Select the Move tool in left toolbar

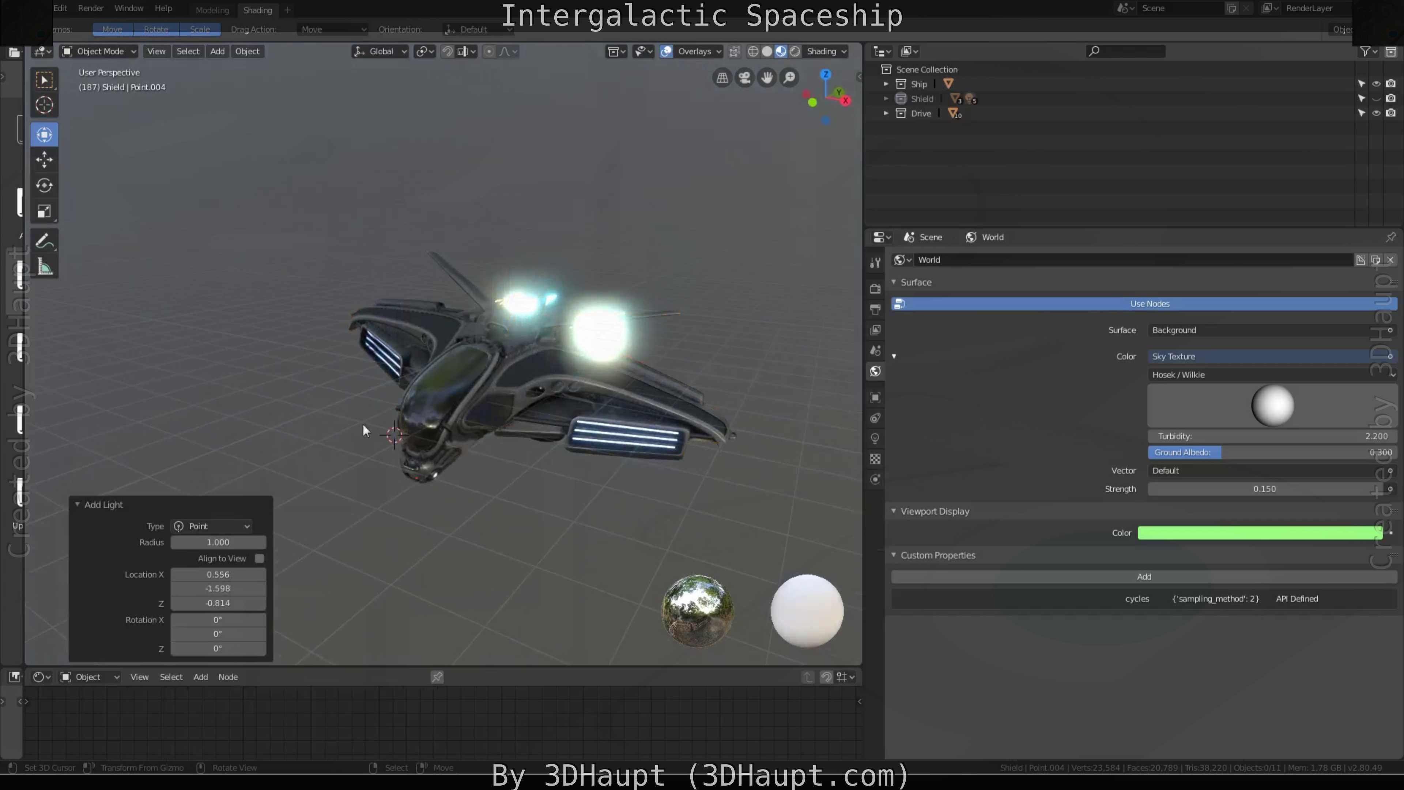[x=44, y=160]
